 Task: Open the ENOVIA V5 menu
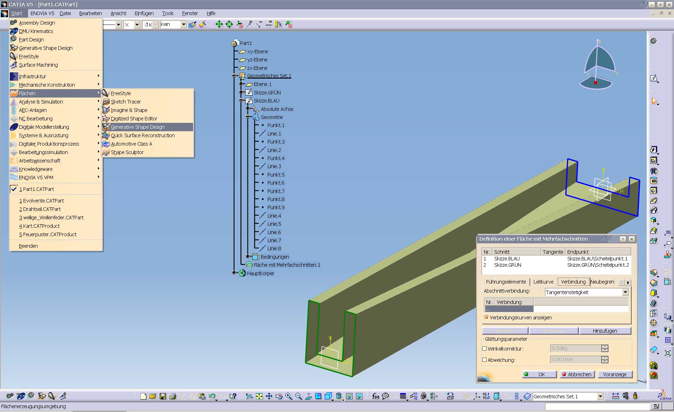coord(42,13)
